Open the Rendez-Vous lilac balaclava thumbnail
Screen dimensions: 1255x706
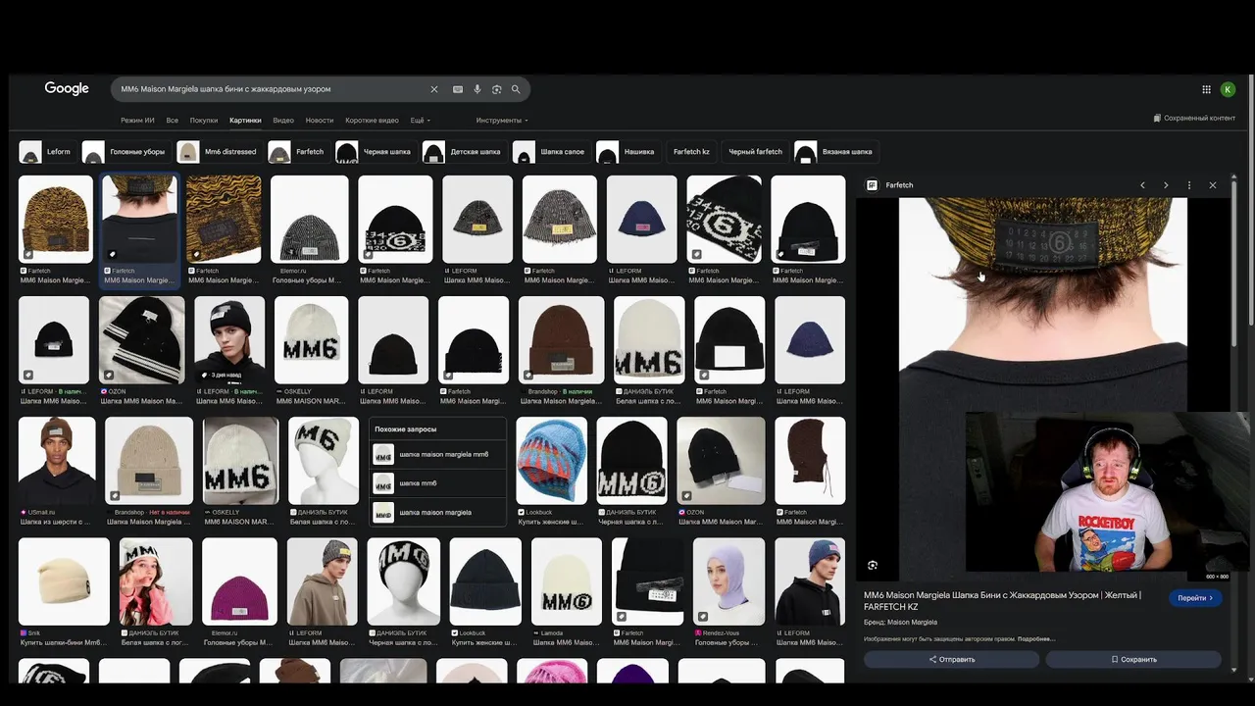[728, 581]
